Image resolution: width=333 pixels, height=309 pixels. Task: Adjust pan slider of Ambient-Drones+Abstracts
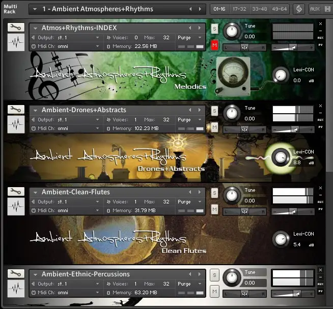[244, 130]
